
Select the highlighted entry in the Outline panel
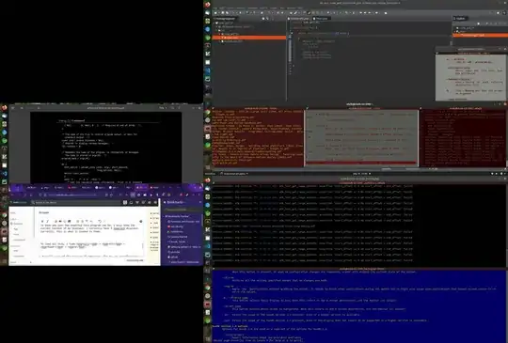(x=480, y=35)
